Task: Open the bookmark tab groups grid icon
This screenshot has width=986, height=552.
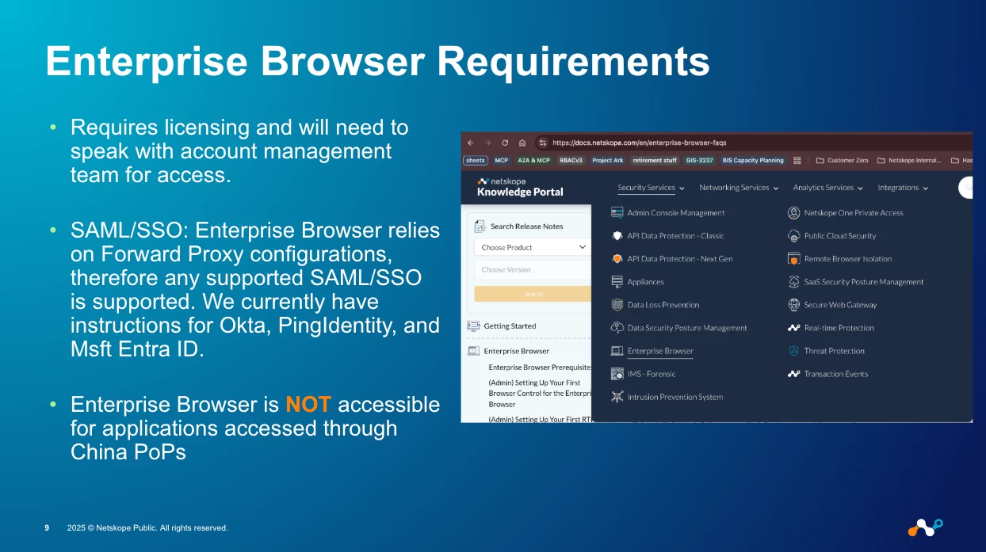Action: tap(797, 160)
